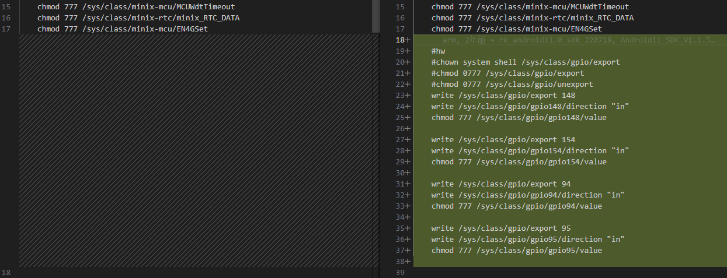This screenshot has width=727, height=278.
Task: Click the '#chown system shell' gpio export line
Action: [x=526, y=62]
